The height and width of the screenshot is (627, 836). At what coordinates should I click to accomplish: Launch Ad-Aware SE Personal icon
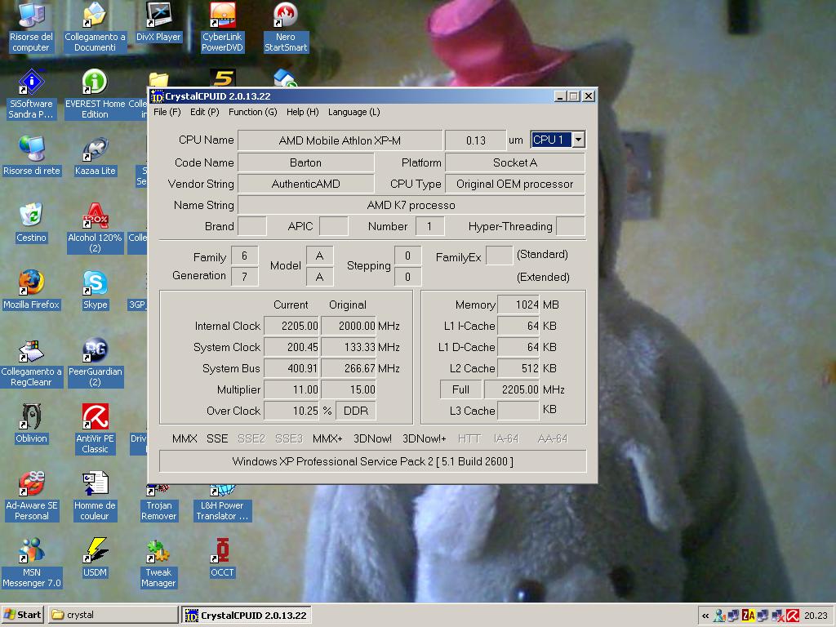click(x=31, y=496)
